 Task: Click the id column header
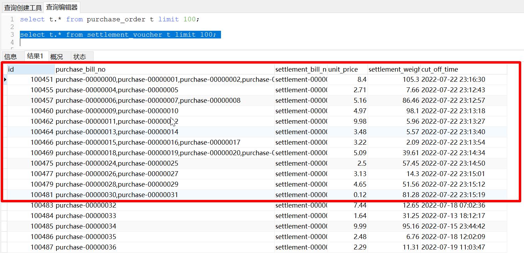(31, 69)
